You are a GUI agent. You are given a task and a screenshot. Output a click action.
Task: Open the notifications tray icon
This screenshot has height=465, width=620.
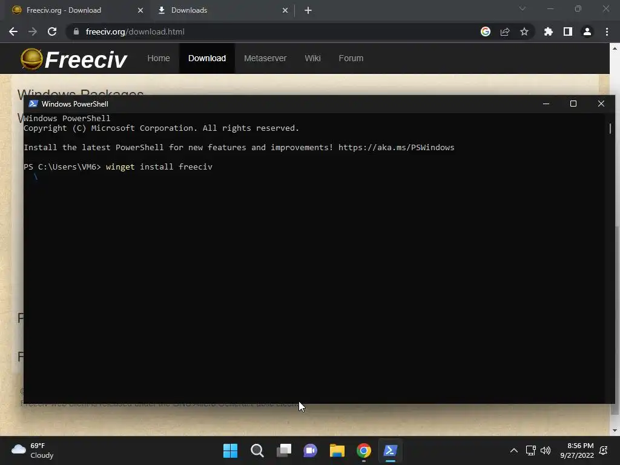(604, 450)
